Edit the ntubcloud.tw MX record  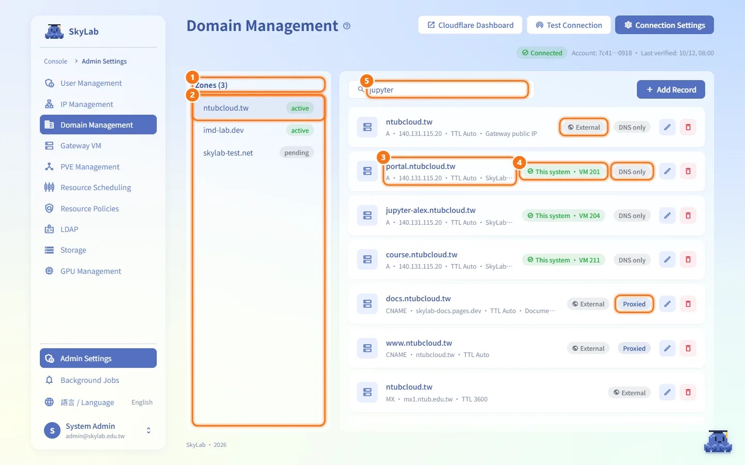667,392
